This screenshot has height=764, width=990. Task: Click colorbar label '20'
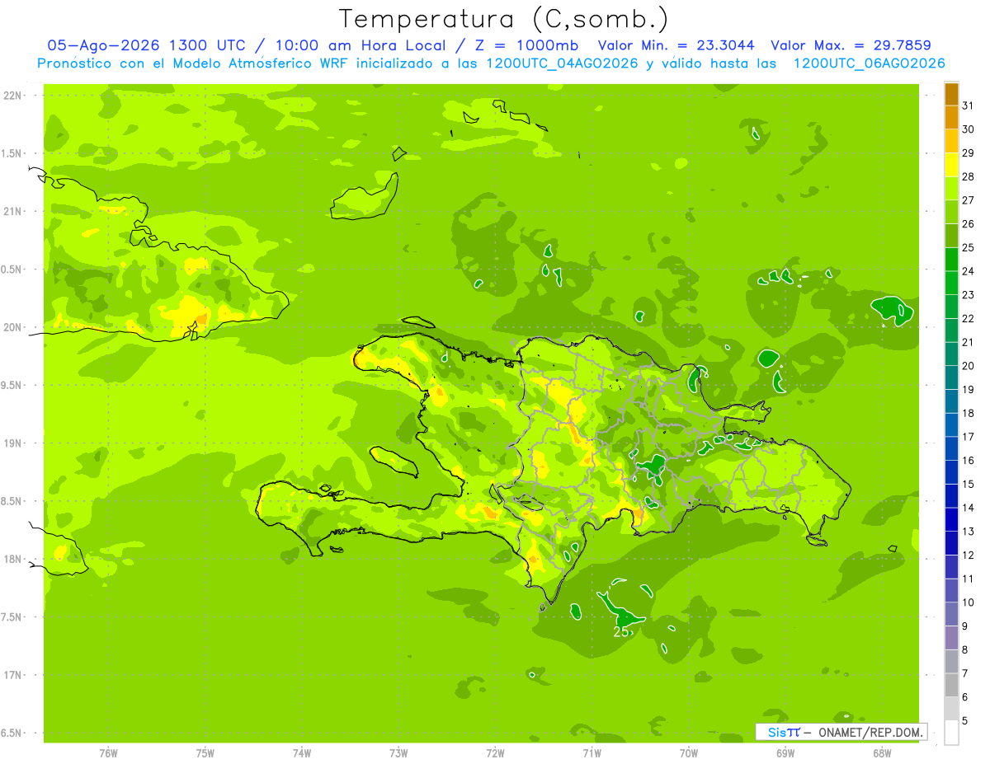click(x=969, y=366)
